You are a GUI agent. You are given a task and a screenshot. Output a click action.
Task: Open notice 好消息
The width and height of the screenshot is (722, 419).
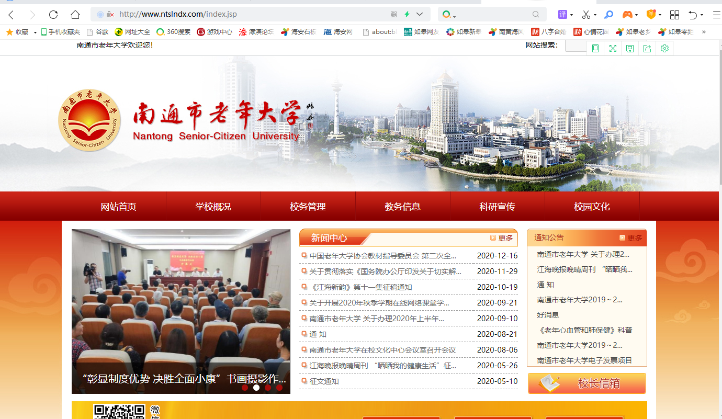(x=548, y=315)
